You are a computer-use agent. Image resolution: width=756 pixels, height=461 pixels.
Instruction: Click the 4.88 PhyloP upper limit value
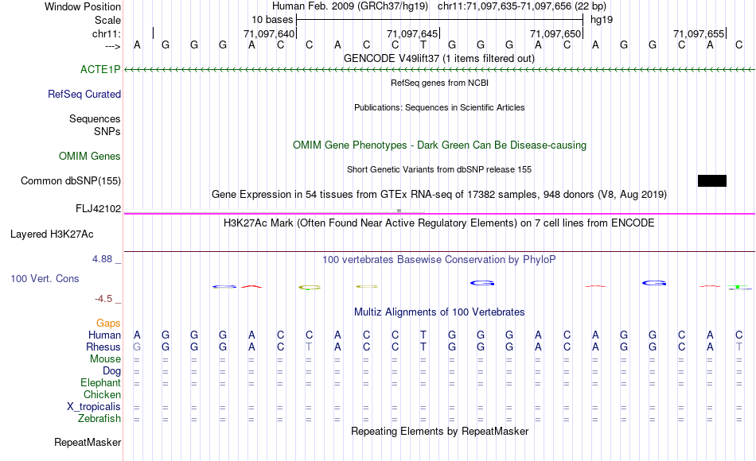click(102, 258)
